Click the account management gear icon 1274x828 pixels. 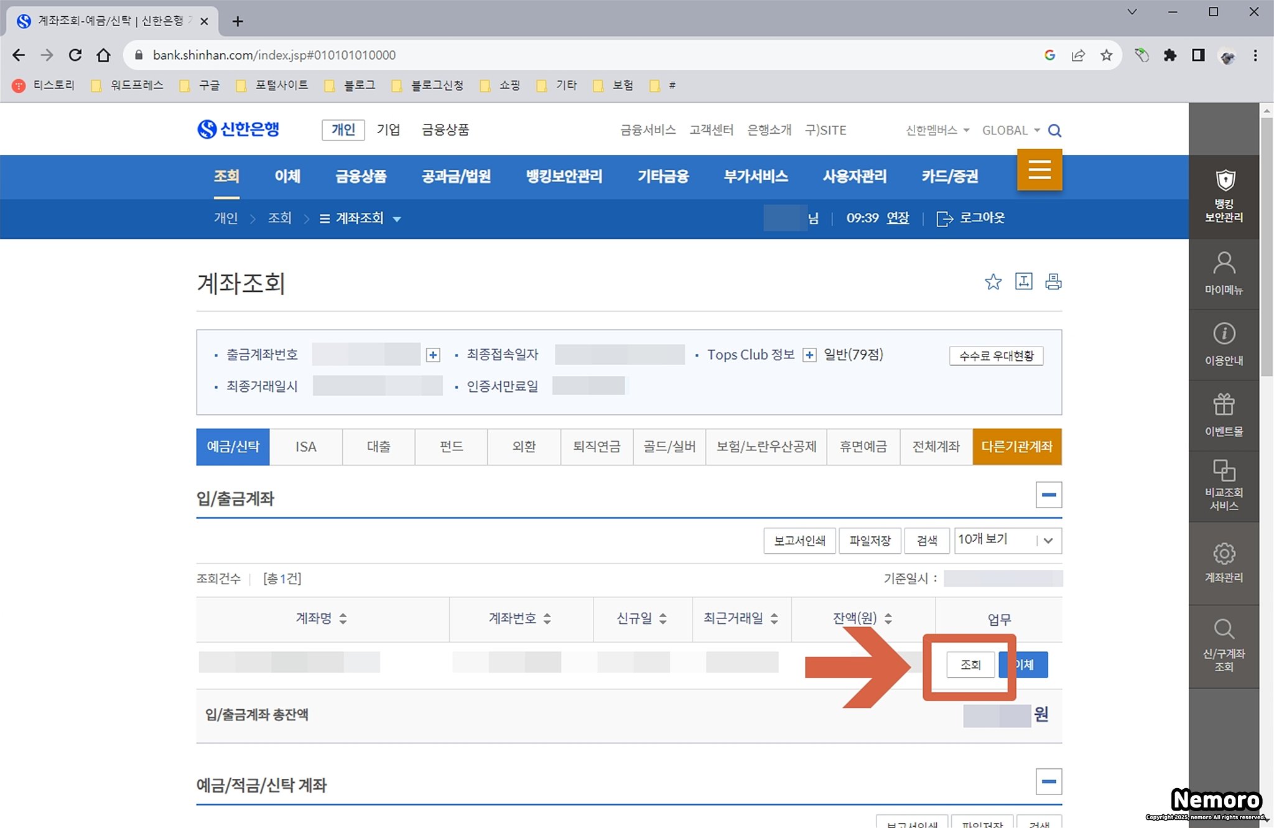coord(1224,554)
